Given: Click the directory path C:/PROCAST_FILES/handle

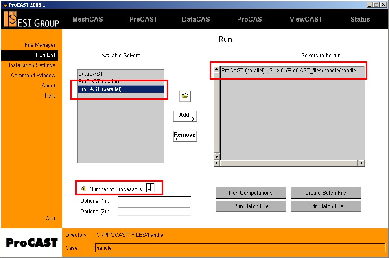Looking at the screenshot, I should (x=129, y=235).
